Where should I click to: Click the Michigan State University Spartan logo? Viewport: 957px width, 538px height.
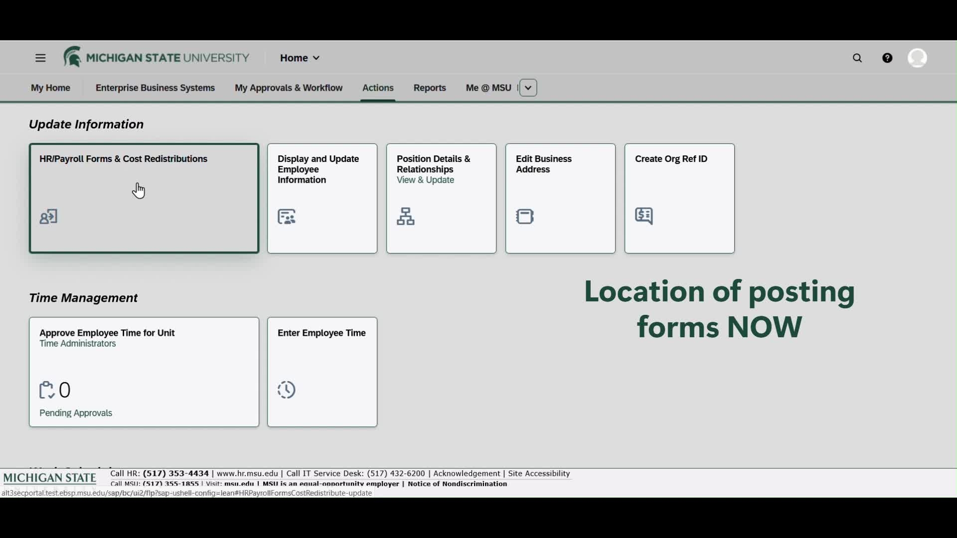[156, 57]
